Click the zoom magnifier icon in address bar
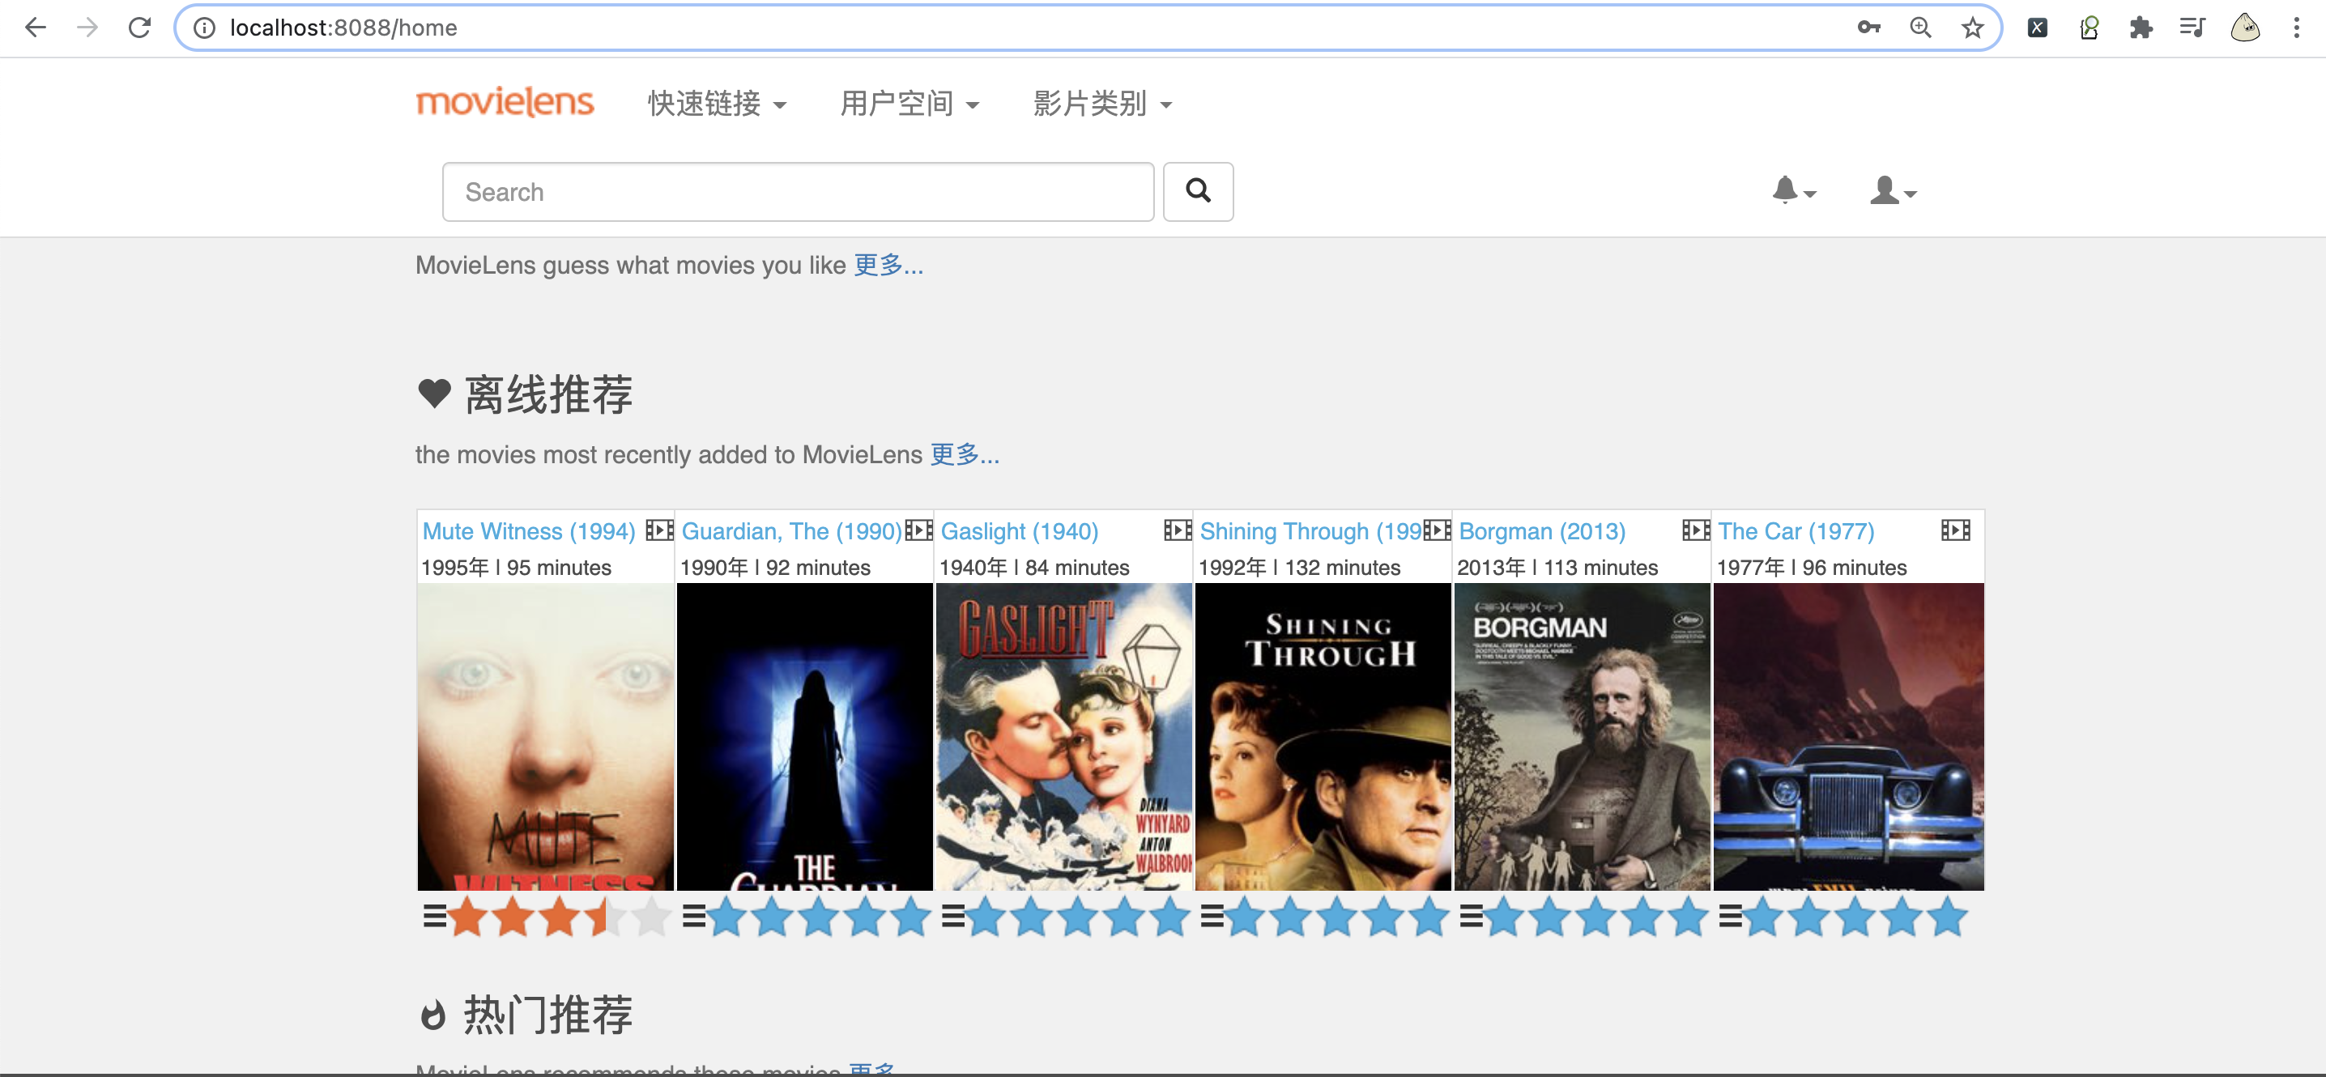This screenshot has width=2326, height=1077. (x=1919, y=28)
